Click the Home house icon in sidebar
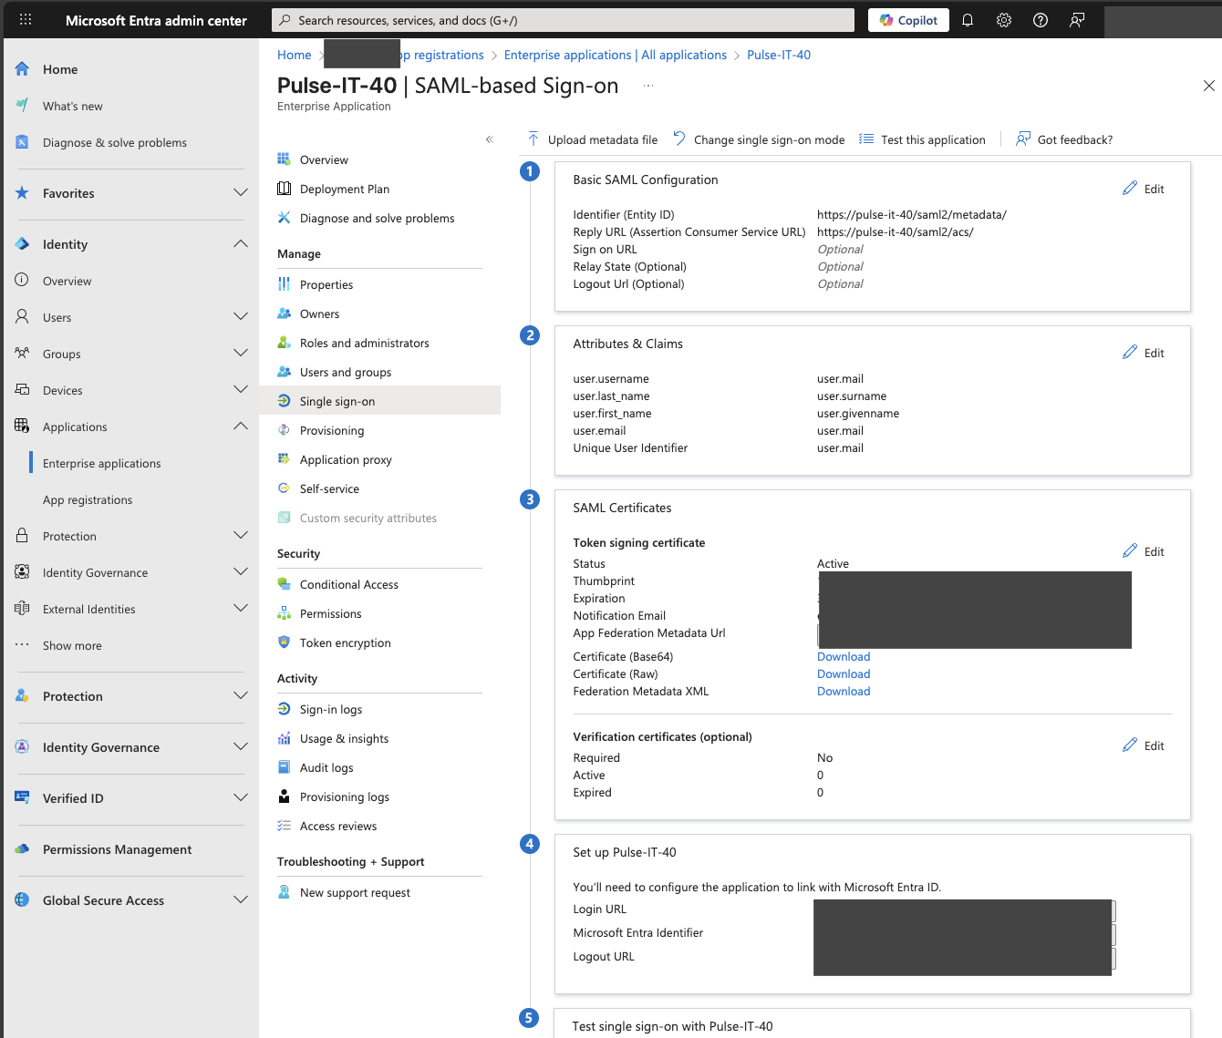Image resolution: width=1222 pixels, height=1038 pixels. coord(23,69)
